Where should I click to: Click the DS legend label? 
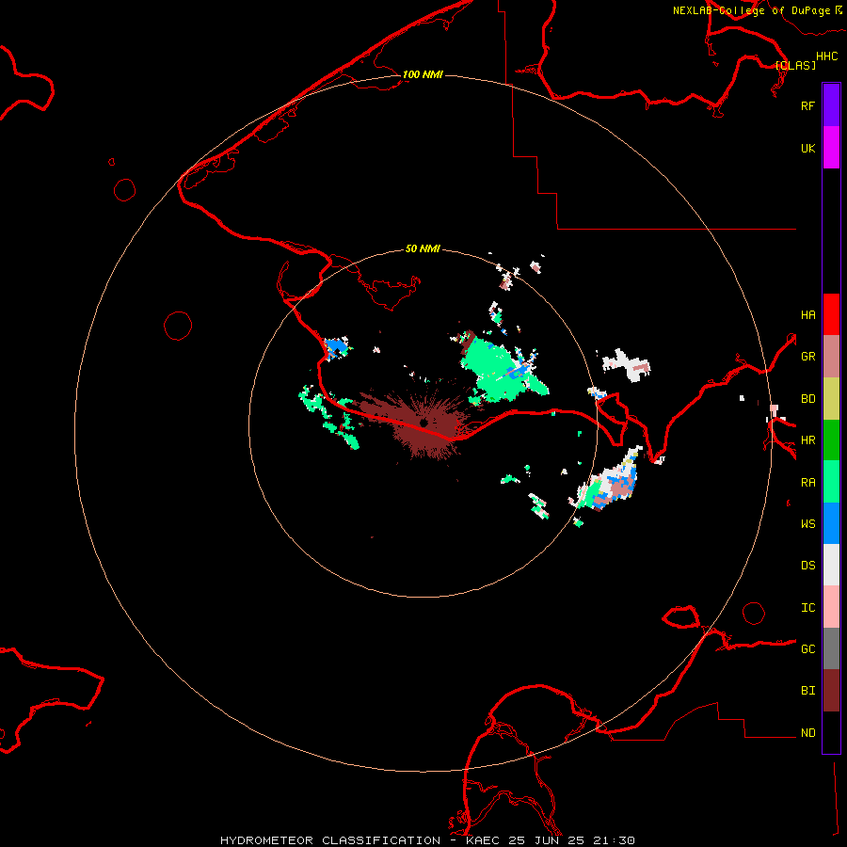pyautogui.click(x=807, y=565)
